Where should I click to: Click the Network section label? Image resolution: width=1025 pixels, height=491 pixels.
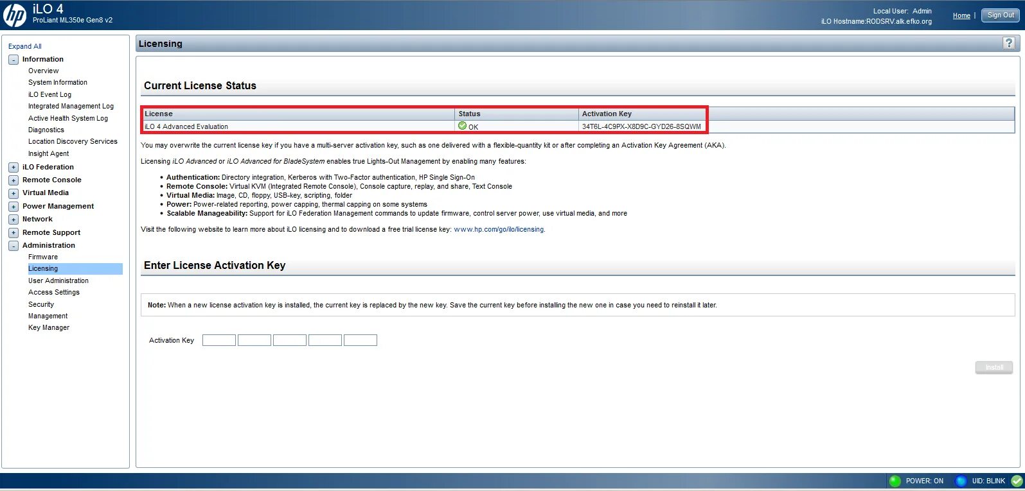(37, 219)
